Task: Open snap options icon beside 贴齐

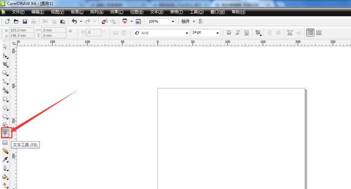Action: (201, 21)
